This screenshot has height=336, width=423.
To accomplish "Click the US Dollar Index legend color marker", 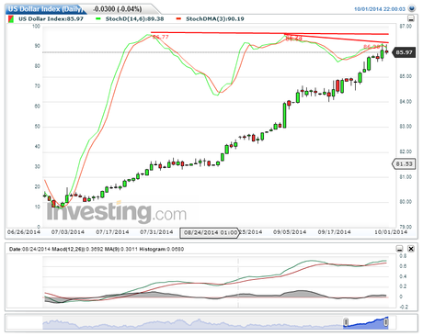I will tap(11, 19).
